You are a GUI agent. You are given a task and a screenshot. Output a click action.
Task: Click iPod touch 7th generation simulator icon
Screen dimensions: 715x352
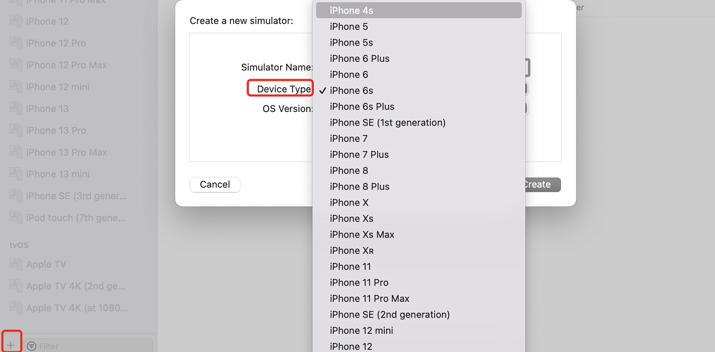coord(16,218)
